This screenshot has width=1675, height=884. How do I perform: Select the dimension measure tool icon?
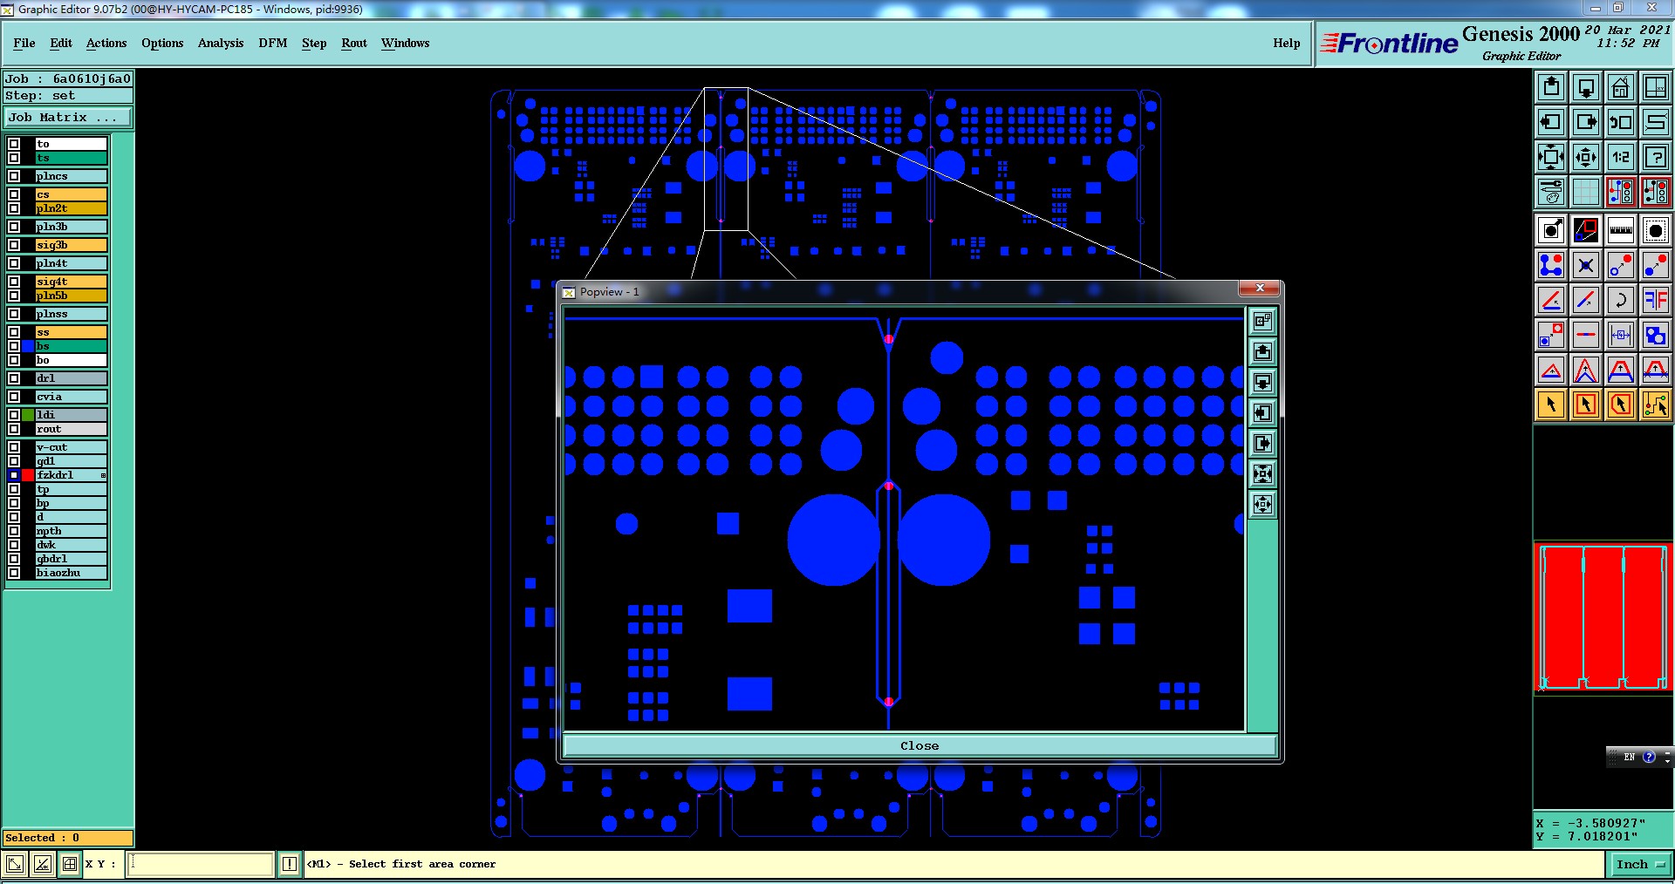1621,335
